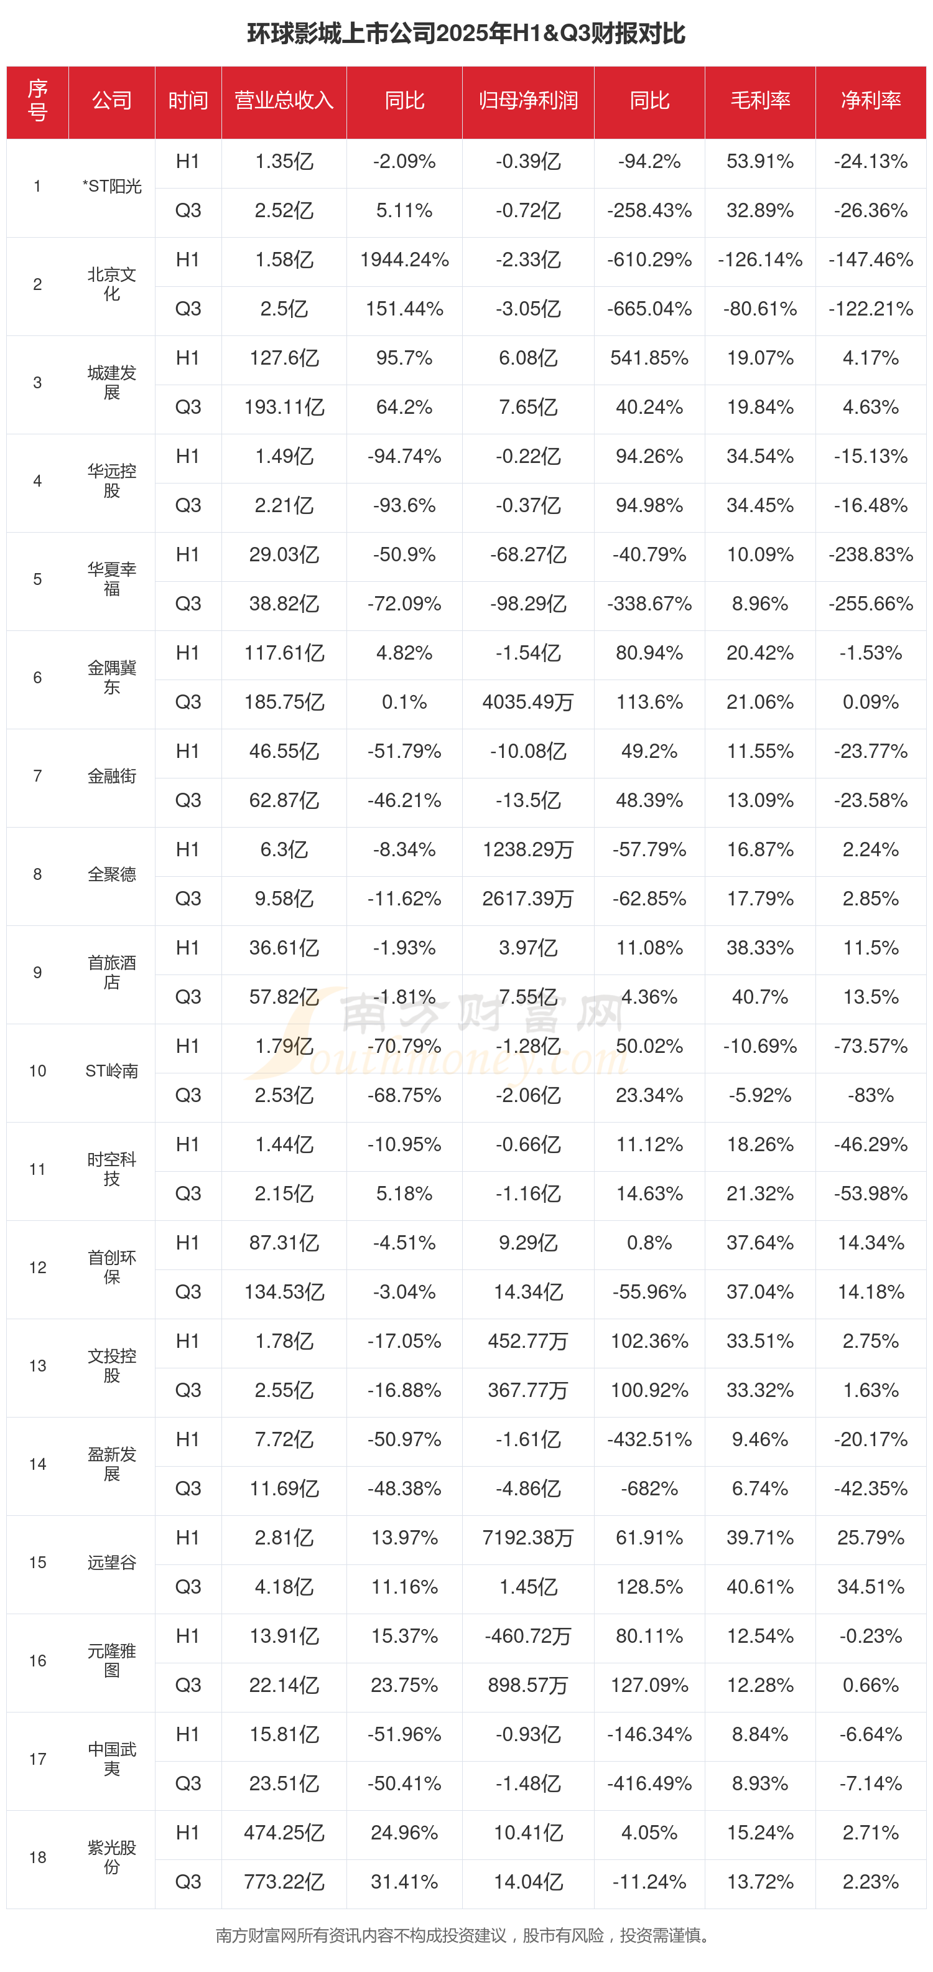This screenshot has height=1972, width=933.
Task: Select the 华夏幸福 company cell
Action: pos(112,579)
